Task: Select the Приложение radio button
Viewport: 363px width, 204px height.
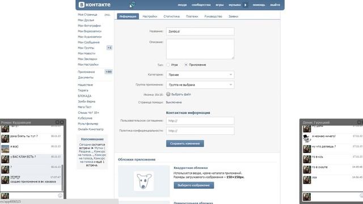Action: tap(186, 65)
